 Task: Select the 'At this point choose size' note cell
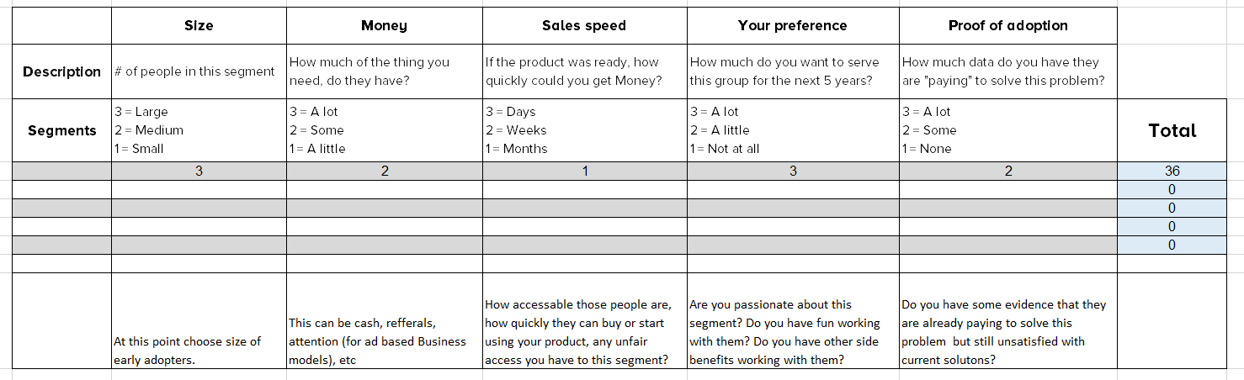pos(199,320)
